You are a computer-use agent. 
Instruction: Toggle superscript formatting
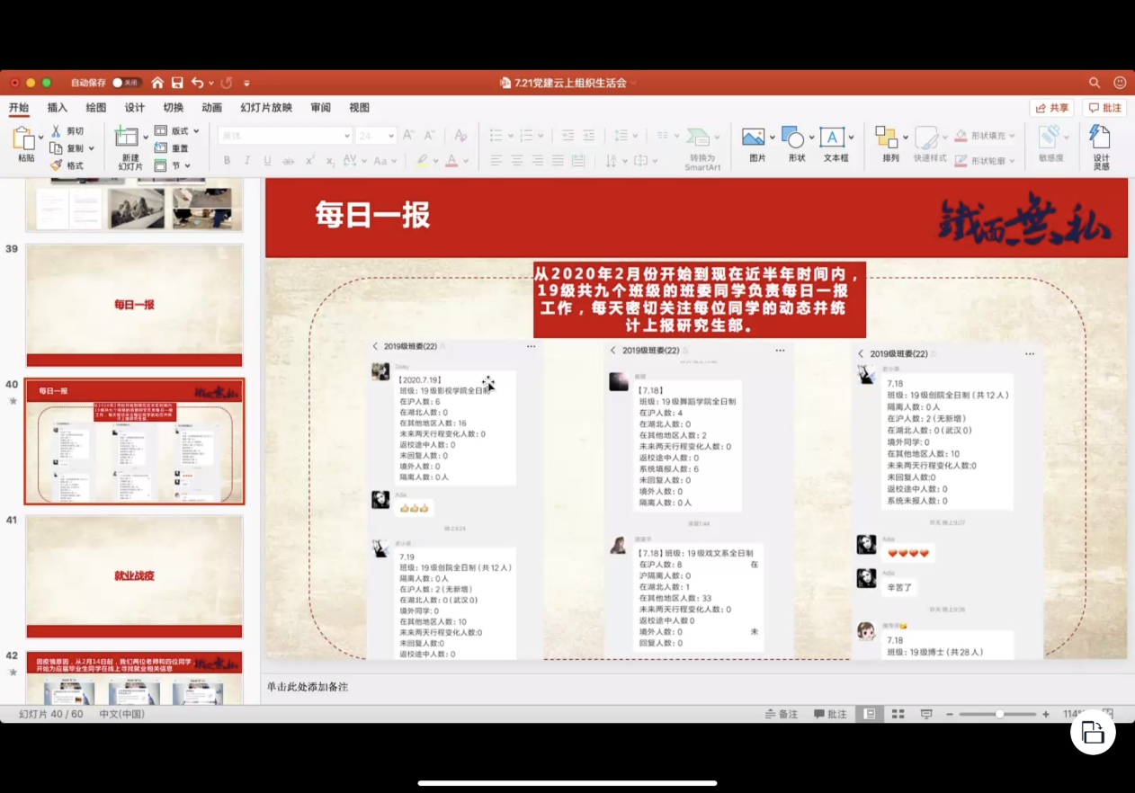click(309, 161)
